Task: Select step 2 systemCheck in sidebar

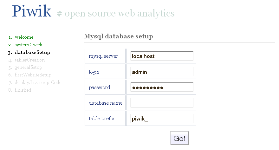Action: tap(29, 45)
